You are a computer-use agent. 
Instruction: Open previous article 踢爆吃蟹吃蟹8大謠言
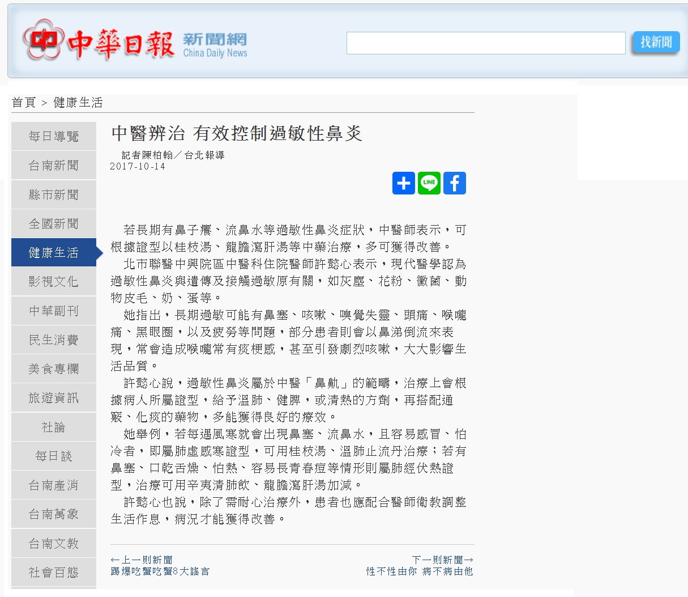point(160,571)
